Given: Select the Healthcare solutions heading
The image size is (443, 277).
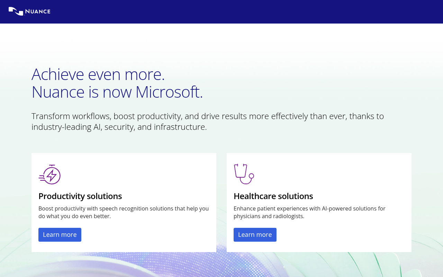Looking at the screenshot, I should click(x=273, y=196).
